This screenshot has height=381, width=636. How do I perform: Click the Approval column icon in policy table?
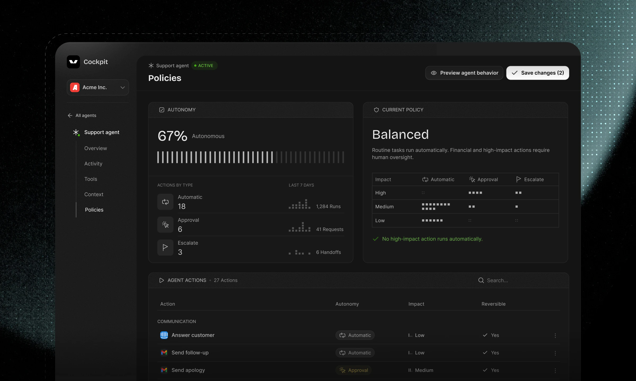(472, 179)
